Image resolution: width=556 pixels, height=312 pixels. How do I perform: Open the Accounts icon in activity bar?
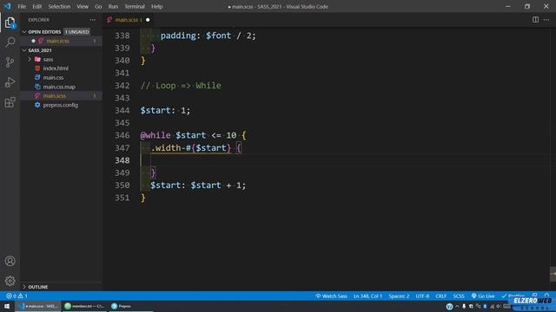click(x=10, y=261)
